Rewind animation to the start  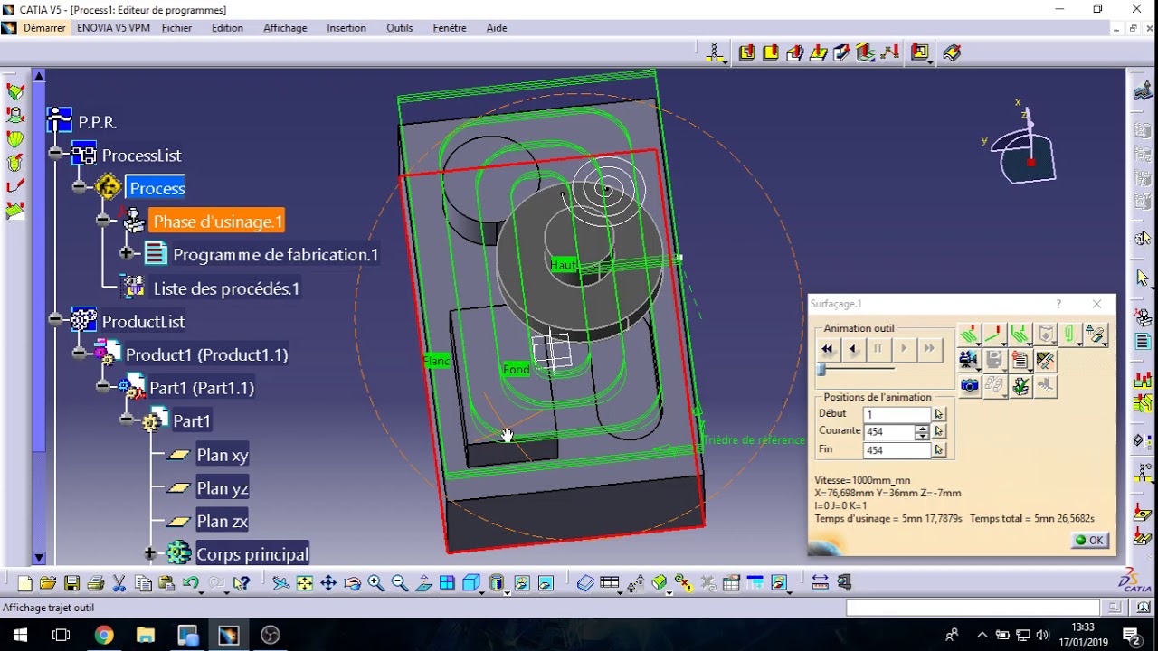tap(827, 349)
